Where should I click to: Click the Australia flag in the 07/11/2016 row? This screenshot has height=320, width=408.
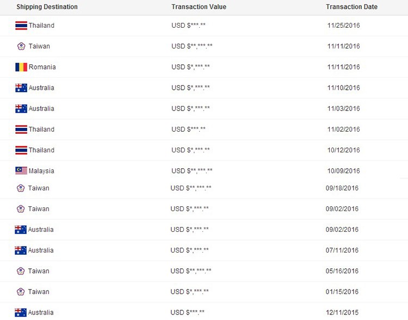[x=21, y=250]
